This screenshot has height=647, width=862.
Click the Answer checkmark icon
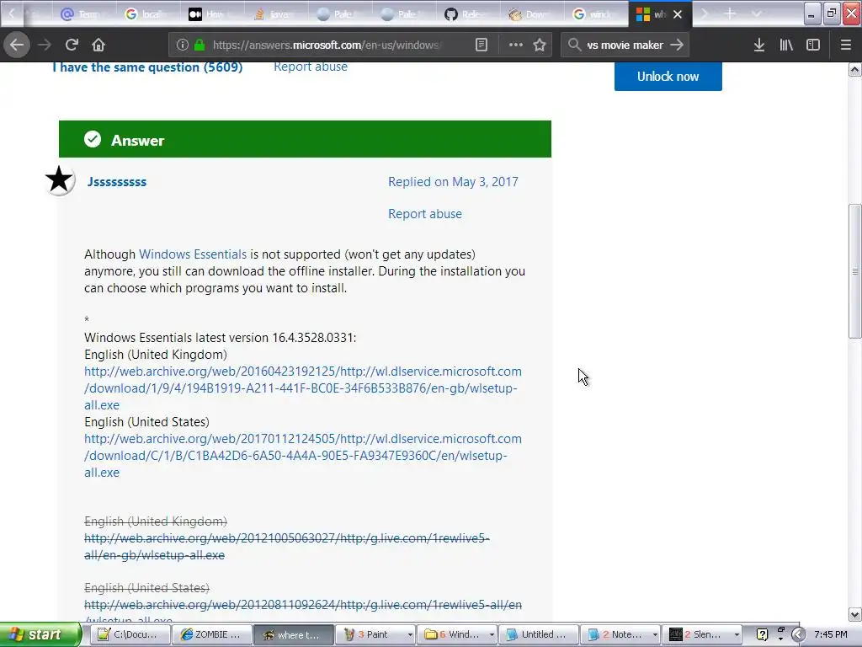(x=93, y=139)
